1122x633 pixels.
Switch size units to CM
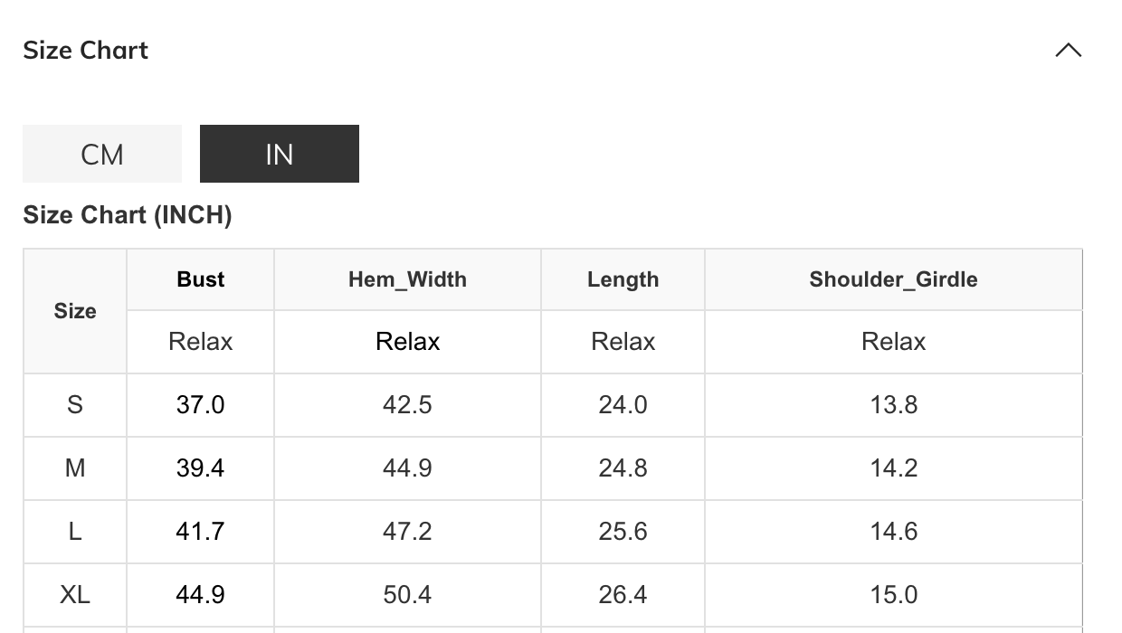coord(102,154)
